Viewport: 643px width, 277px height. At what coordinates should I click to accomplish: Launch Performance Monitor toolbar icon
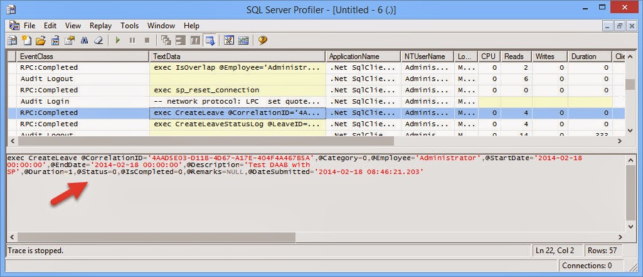point(243,40)
